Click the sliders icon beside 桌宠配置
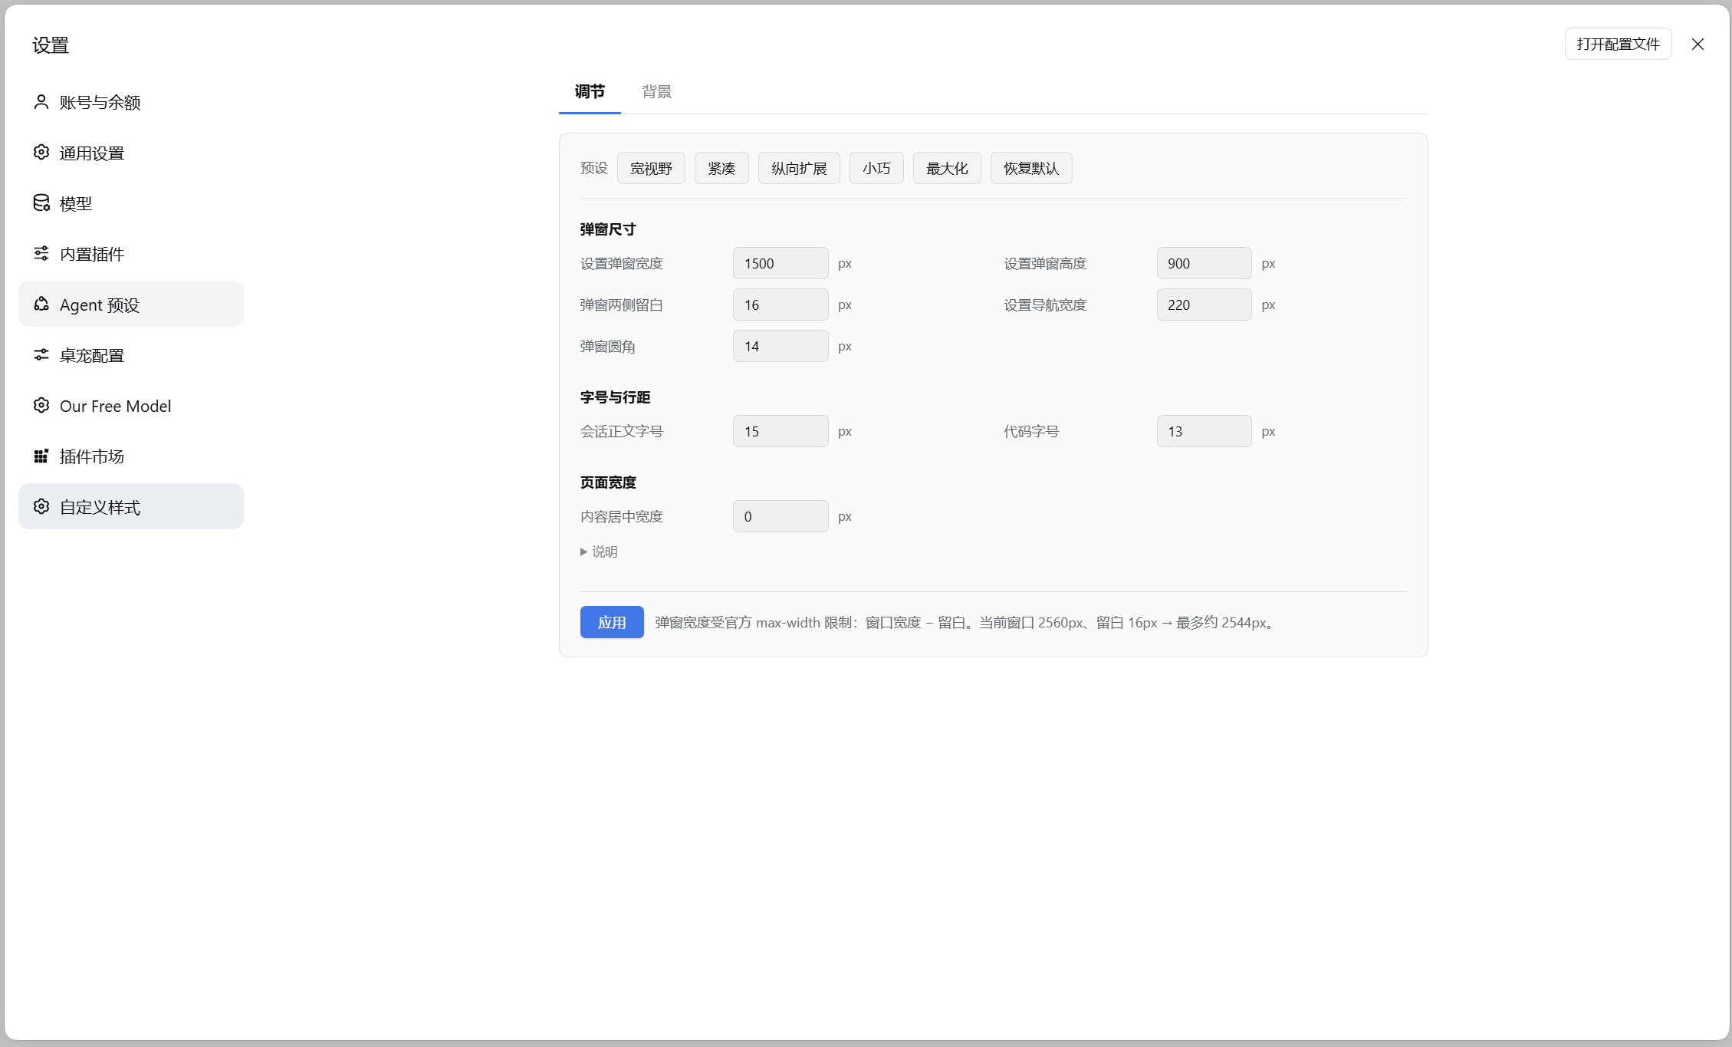 tap(41, 355)
